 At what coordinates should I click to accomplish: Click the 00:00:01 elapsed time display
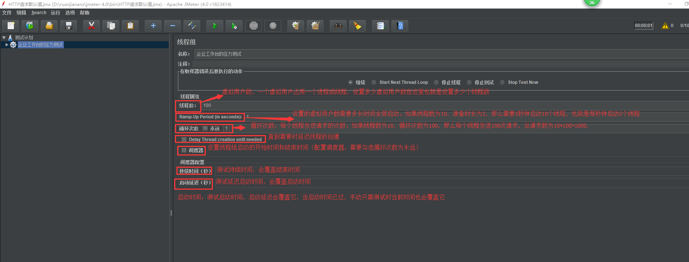click(643, 26)
